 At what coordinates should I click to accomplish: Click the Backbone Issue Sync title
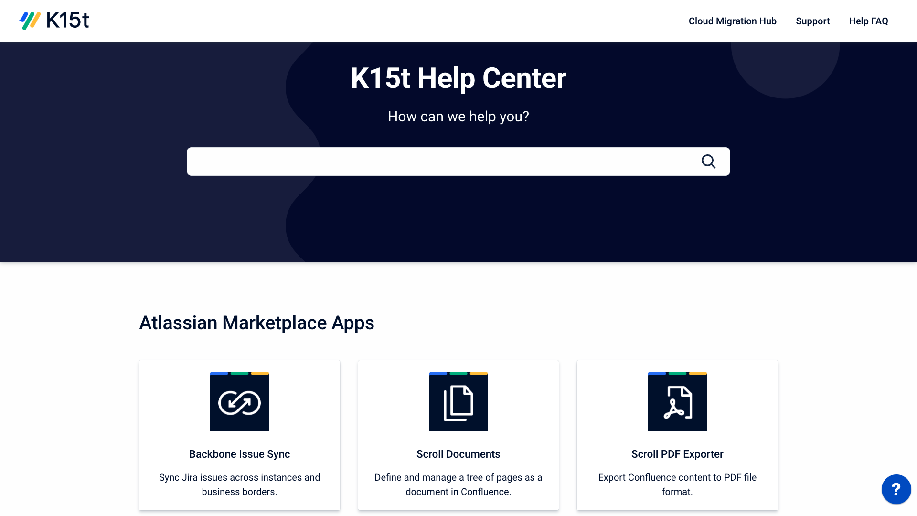point(239,454)
